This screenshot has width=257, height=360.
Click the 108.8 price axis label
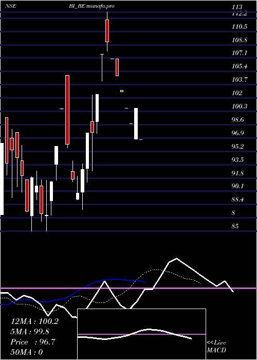pos(240,40)
